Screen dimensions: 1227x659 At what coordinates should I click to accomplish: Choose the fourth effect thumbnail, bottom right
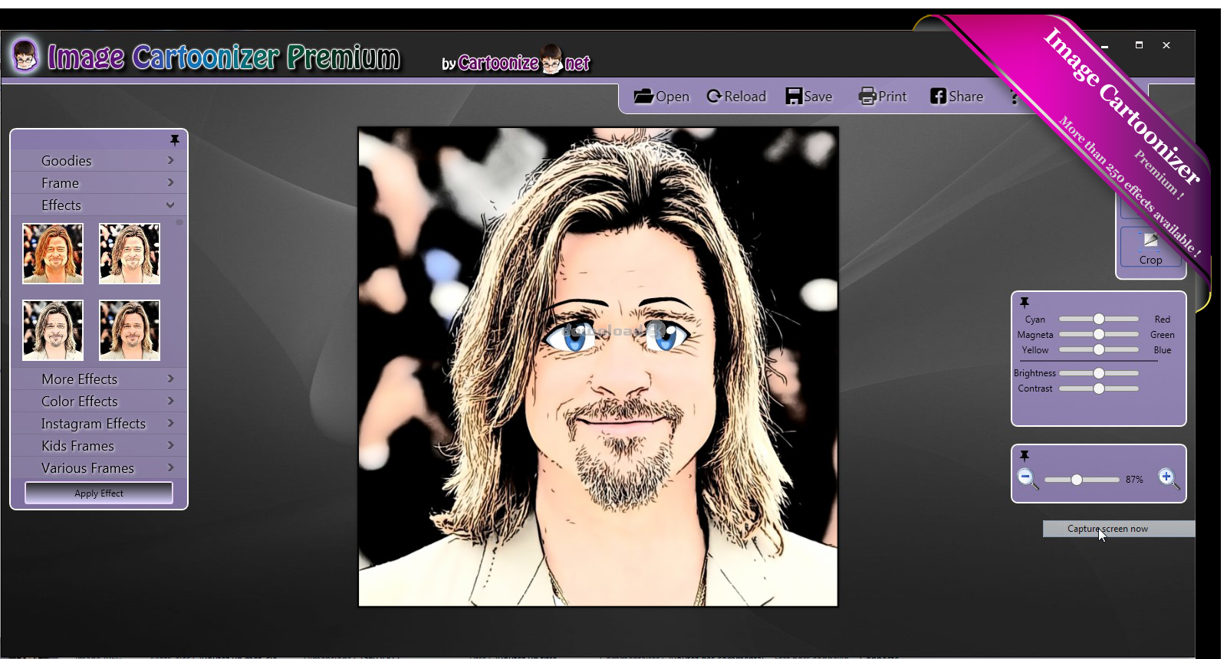[x=130, y=330]
